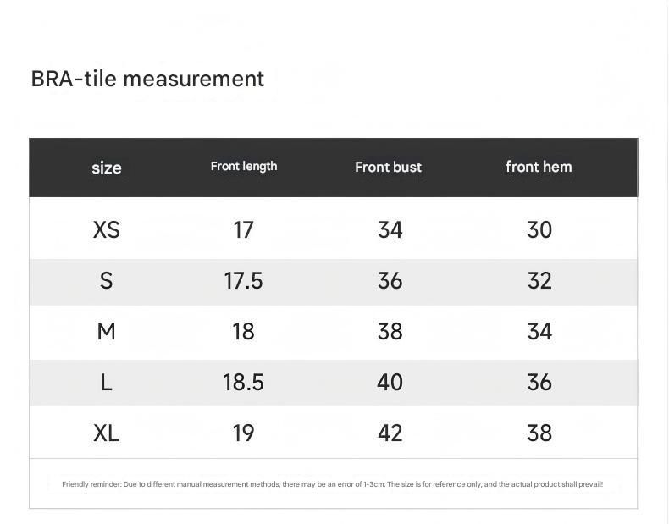This screenshot has width=669, height=524.
Task: Select the front bust value 42
Action: point(390,433)
